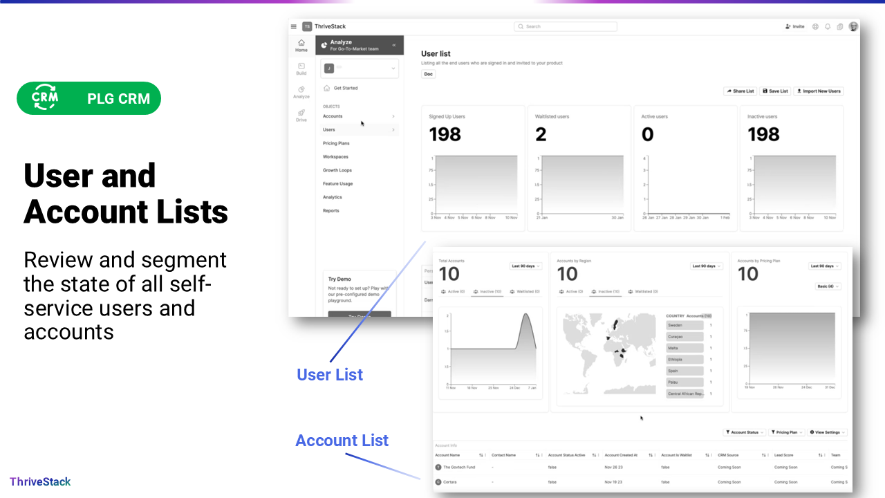The width and height of the screenshot is (885, 498).
Task: Collapse the Analyze sidebar panel
Action: [x=394, y=45]
